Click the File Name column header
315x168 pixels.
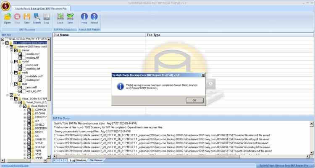point(99,35)
